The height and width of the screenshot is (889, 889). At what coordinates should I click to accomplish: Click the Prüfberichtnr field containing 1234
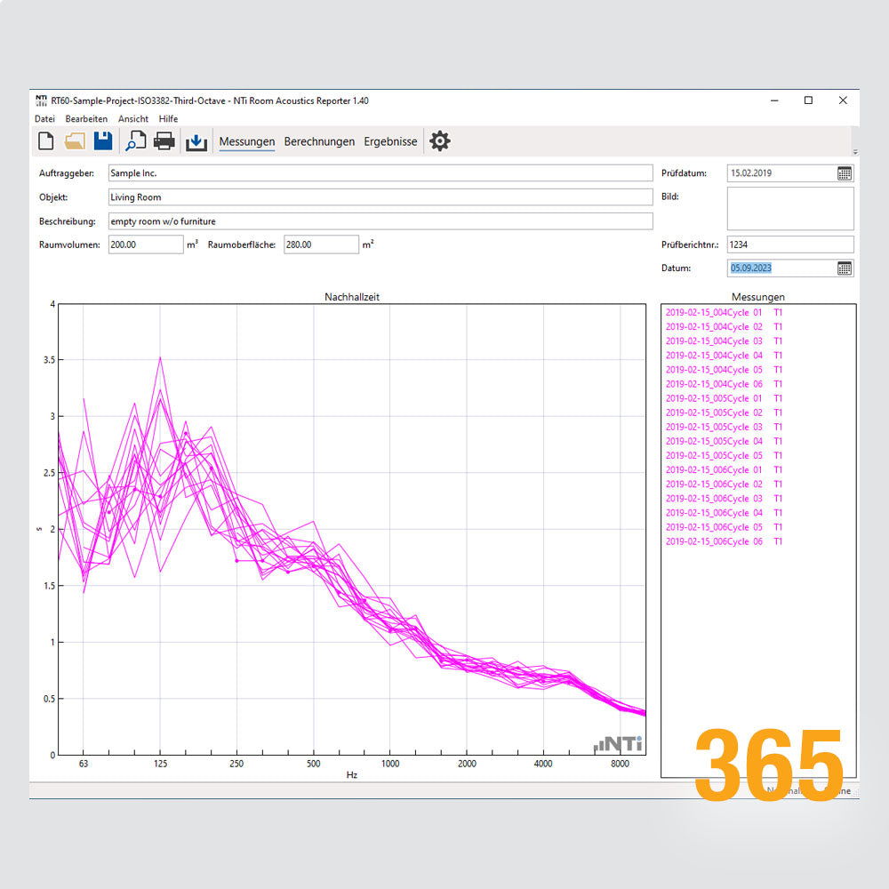point(790,244)
